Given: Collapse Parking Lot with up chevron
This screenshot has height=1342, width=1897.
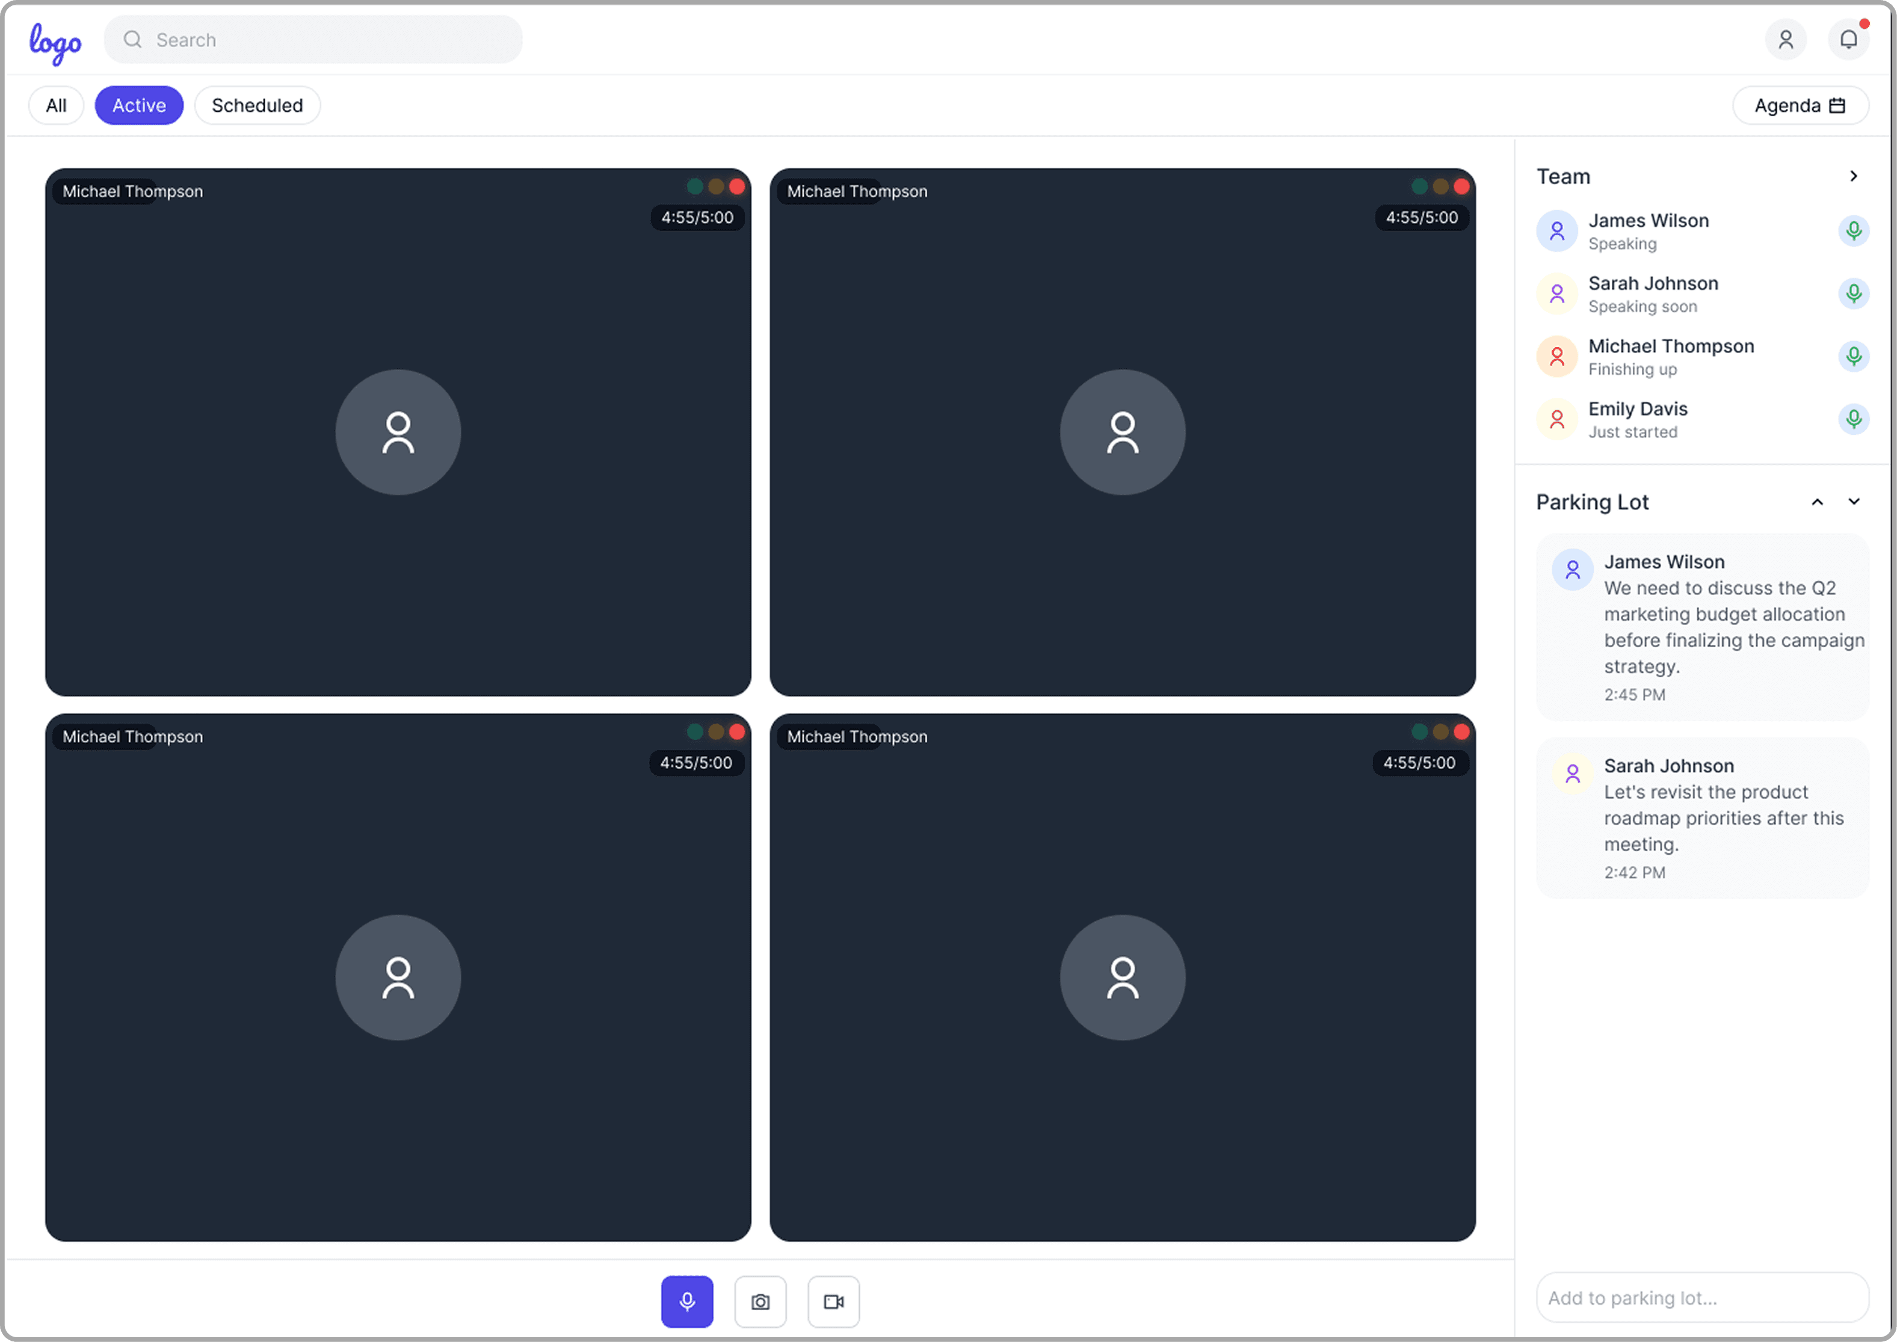Looking at the screenshot, I should tap(1817, 502).
